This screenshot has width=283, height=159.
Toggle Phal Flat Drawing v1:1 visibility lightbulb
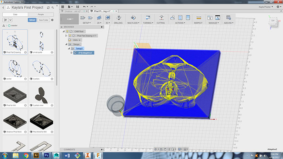(70, 36)
